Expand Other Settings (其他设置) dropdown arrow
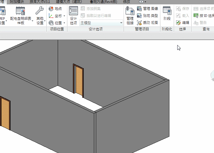 (x=45, y=21)
